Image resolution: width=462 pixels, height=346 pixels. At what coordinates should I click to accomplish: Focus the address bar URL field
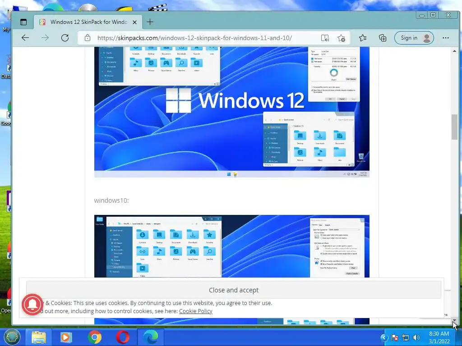[x=194, y=38]
